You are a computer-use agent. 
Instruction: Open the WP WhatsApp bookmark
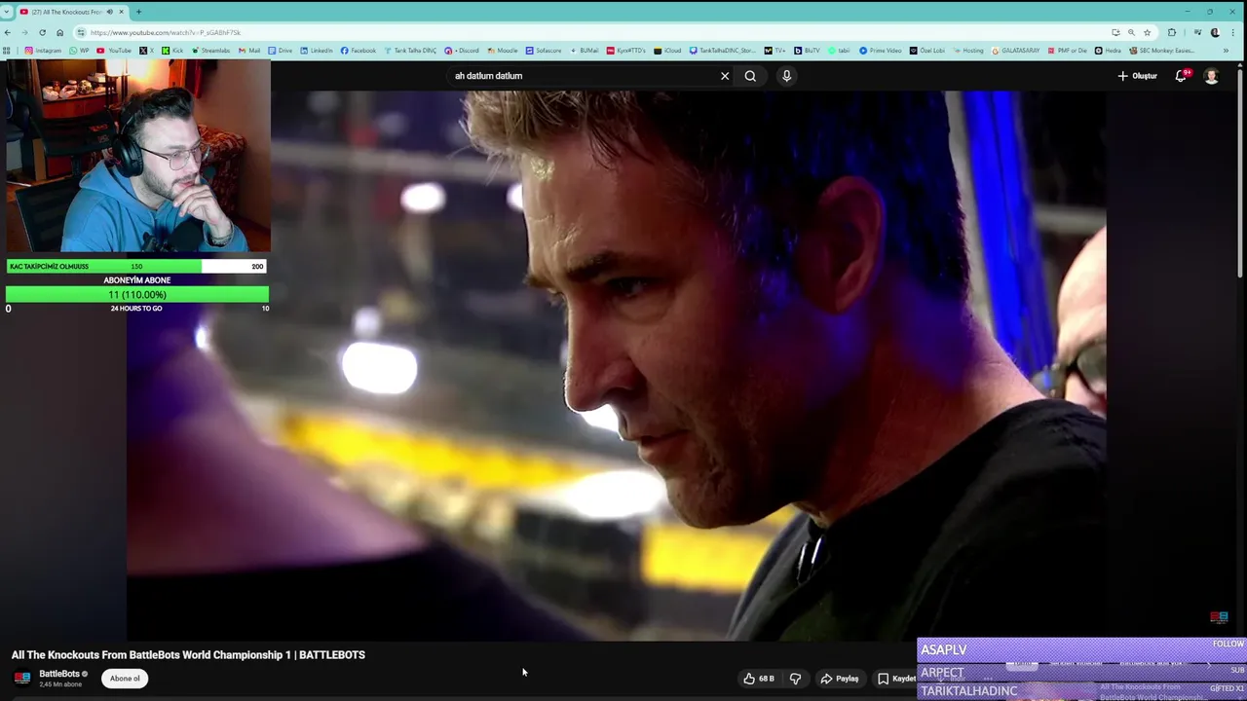point(80,51)
